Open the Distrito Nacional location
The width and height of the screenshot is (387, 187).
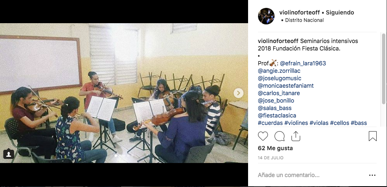point(304,20)
